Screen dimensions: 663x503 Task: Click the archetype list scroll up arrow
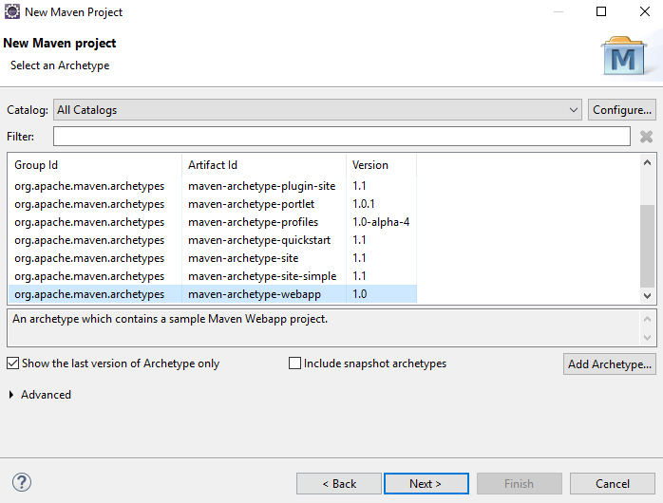pyautogui.click(x=647, y=162)
